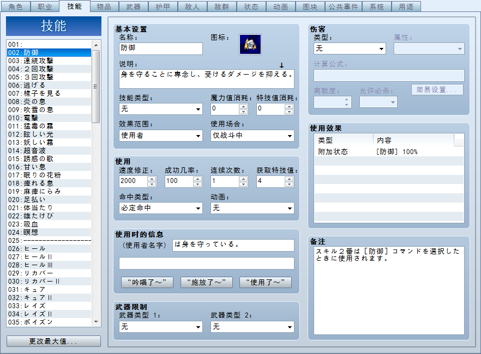
Task: Select skill 006: 逃げる
Action: (49, 85)
